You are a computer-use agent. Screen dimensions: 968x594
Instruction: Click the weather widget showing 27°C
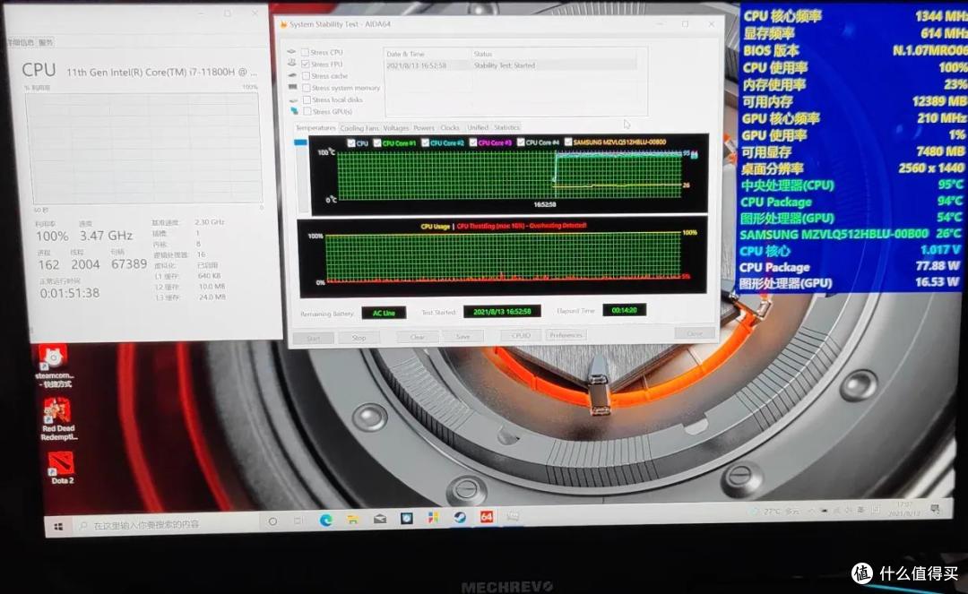(775, 512)
